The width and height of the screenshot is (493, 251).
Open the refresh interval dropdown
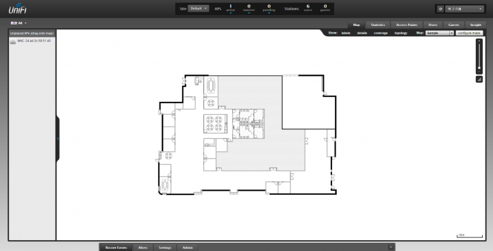(464, 9)
